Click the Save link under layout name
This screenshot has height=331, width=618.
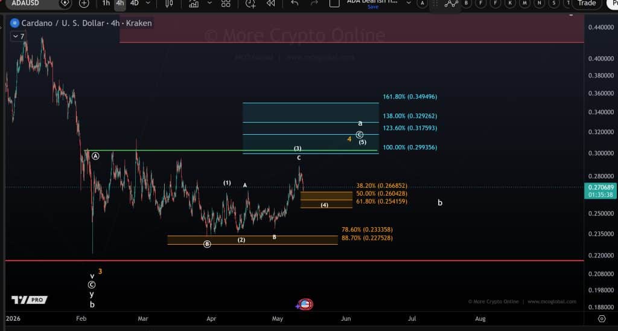[373, 7]
